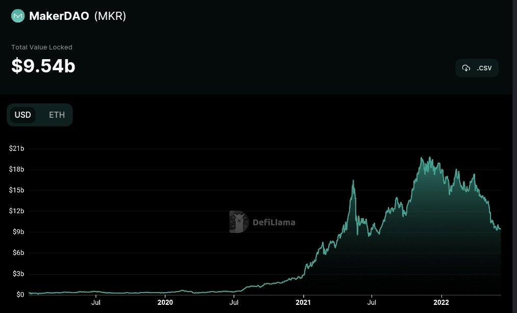Switch the chart denomination to USD

pyautogui.click(x=23, y=115)
